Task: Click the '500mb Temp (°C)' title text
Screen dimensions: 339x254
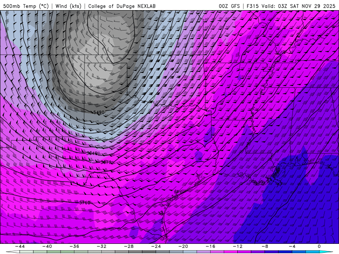Action: click(x=26, y=6)
